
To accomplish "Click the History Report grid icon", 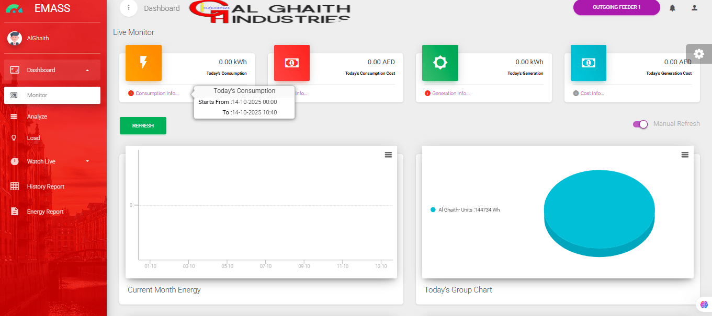I will click(15, 186).
